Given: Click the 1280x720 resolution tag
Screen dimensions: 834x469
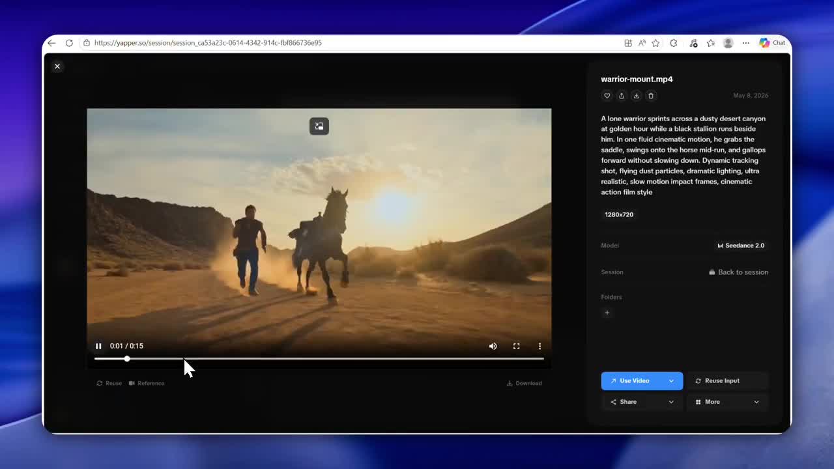Looking at the screenshot, I should click(x=619, y=214).
